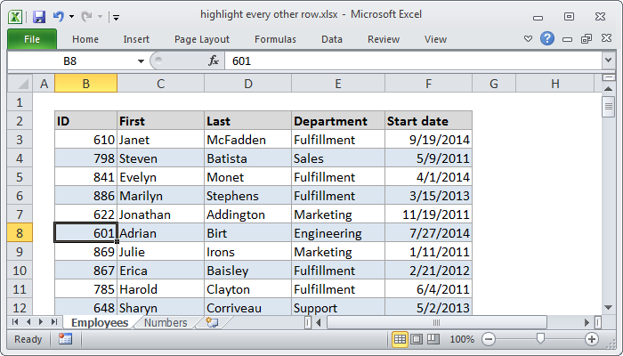
Task: Switch to Page Layout view
Action: click(417, 339)
